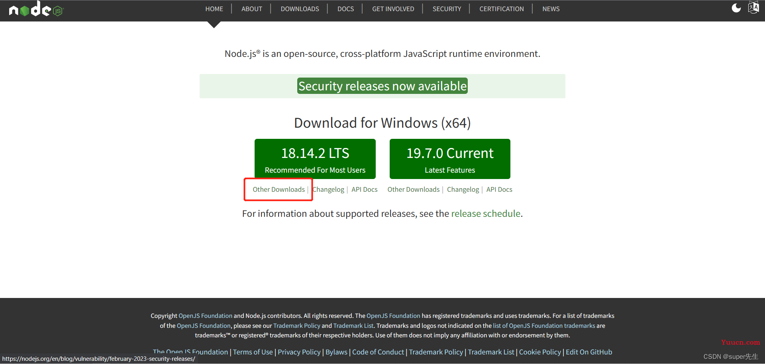Open Trademark List link in copyright paragraph

point(353,325)
